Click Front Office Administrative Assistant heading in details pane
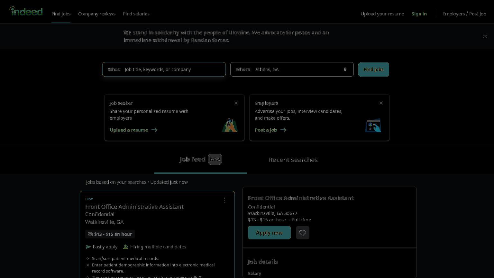494x278 pixels. pos(301,198)
